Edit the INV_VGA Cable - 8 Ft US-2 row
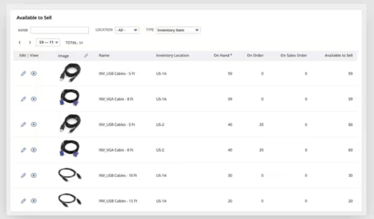Screen dimensions: 374x219 pyautogui.click(x=24, y=150)
